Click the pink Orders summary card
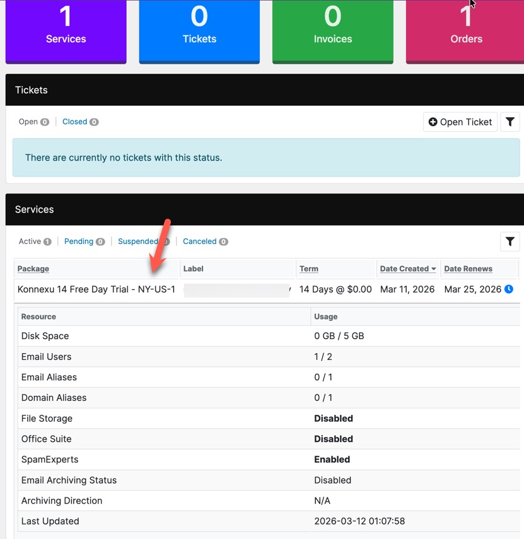The width and height of the screenshot is (524, 539). [466, 32]
